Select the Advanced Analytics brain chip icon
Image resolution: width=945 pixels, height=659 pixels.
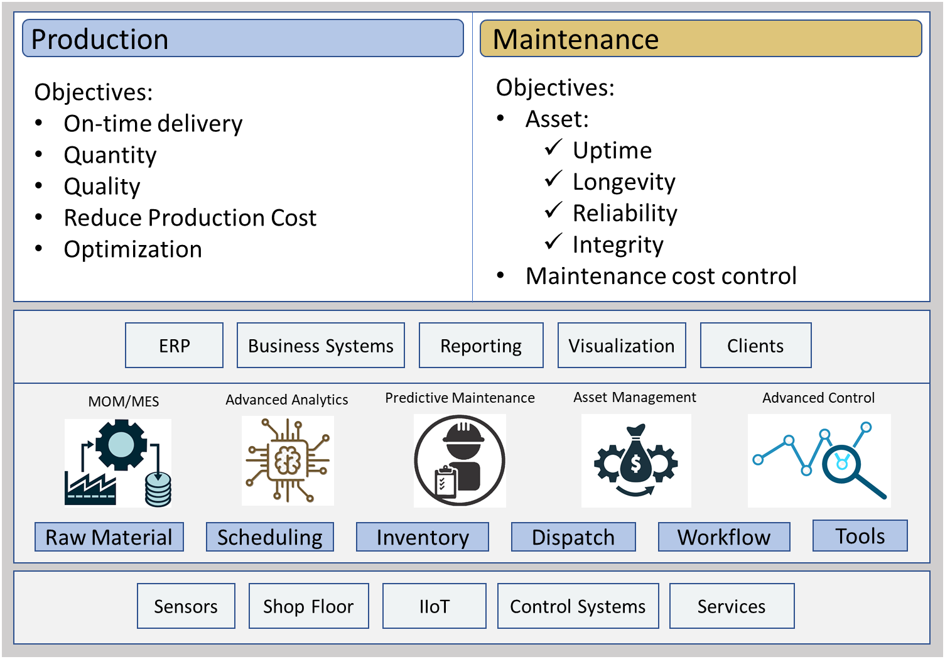(x=288, y=461)
